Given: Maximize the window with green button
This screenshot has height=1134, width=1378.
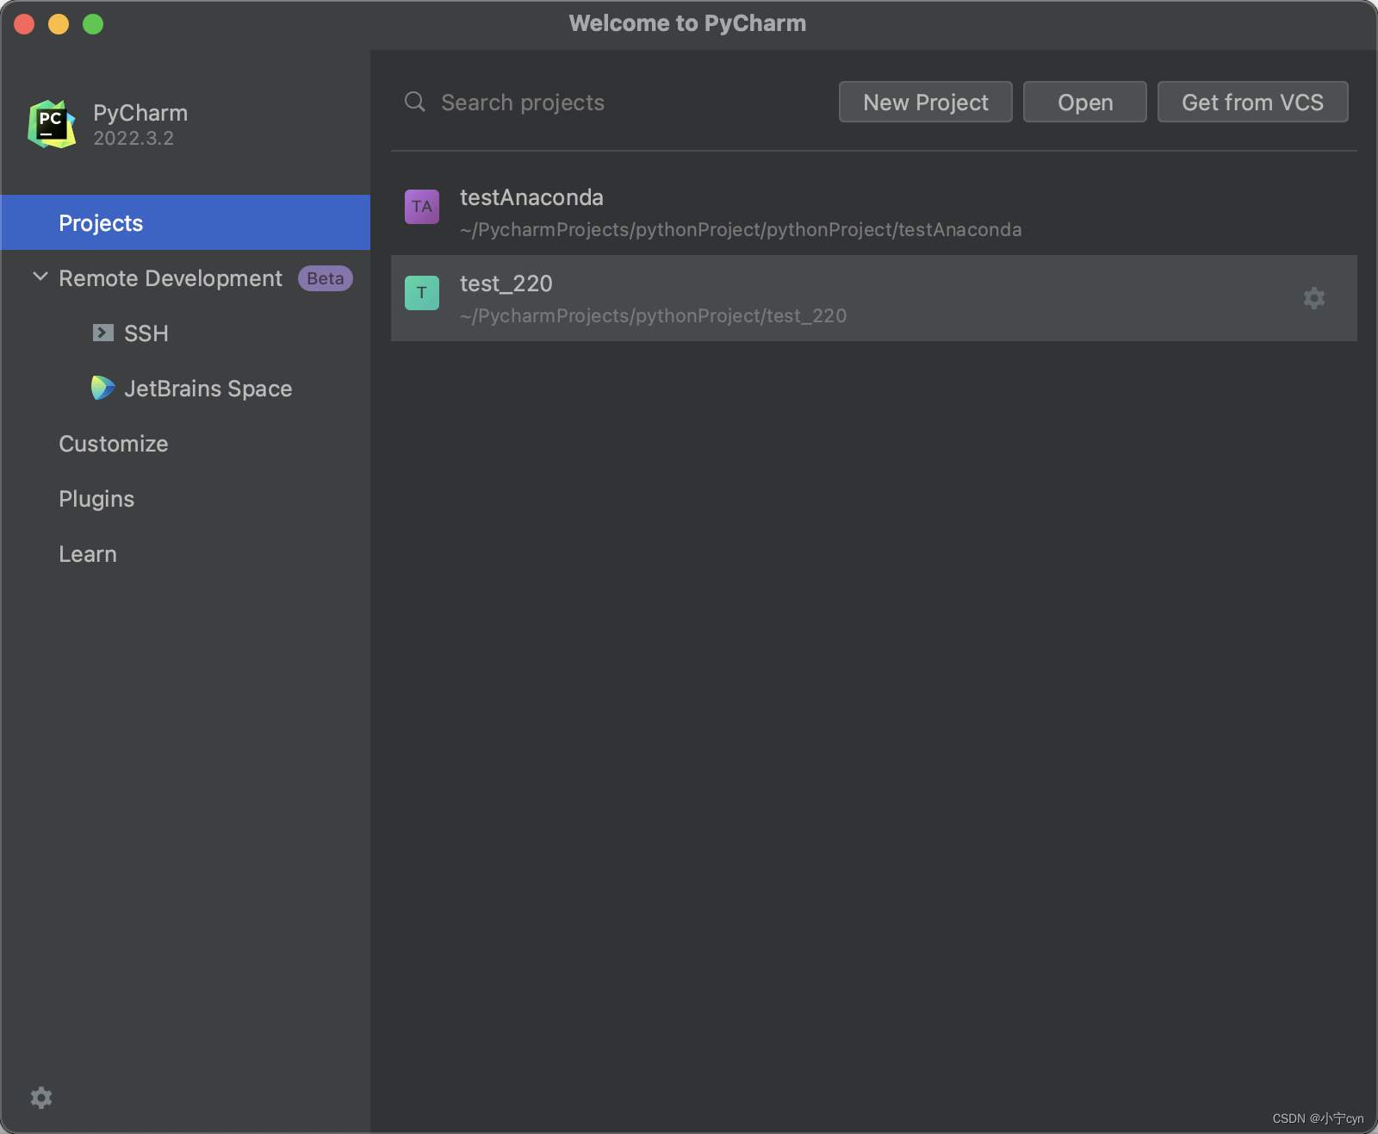Looking at the screenshot, I should [93, 24].
